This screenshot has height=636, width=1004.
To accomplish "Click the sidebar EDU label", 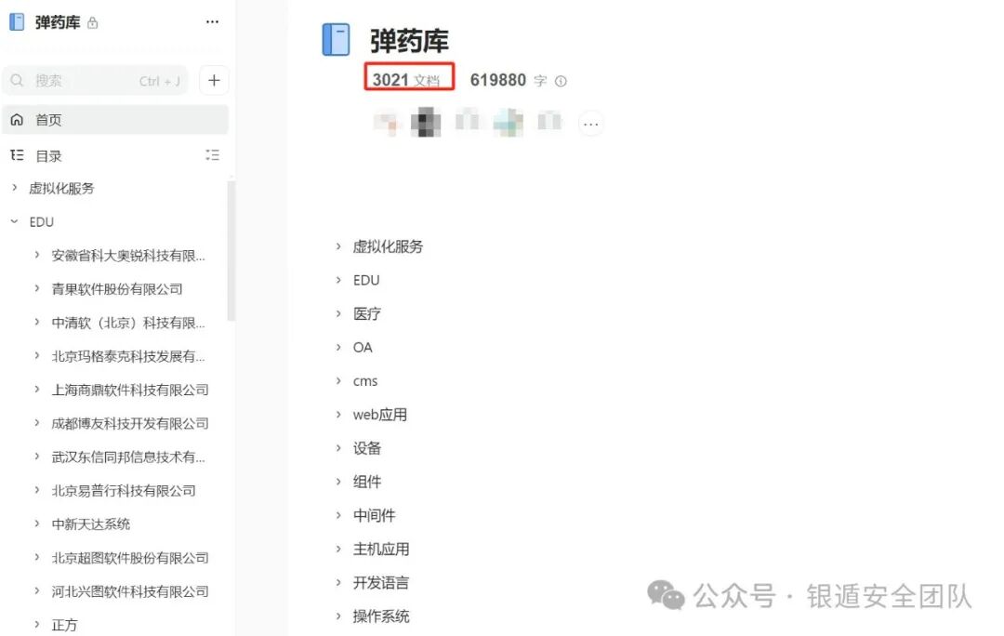I will coord(42,221).
